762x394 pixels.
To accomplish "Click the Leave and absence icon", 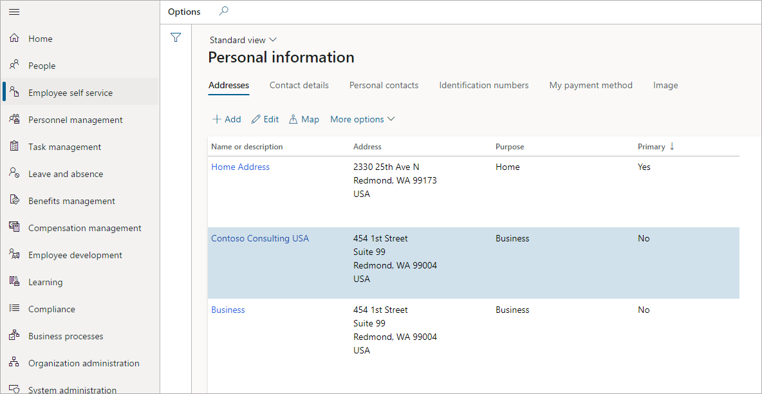I will (x=15, y=173).
